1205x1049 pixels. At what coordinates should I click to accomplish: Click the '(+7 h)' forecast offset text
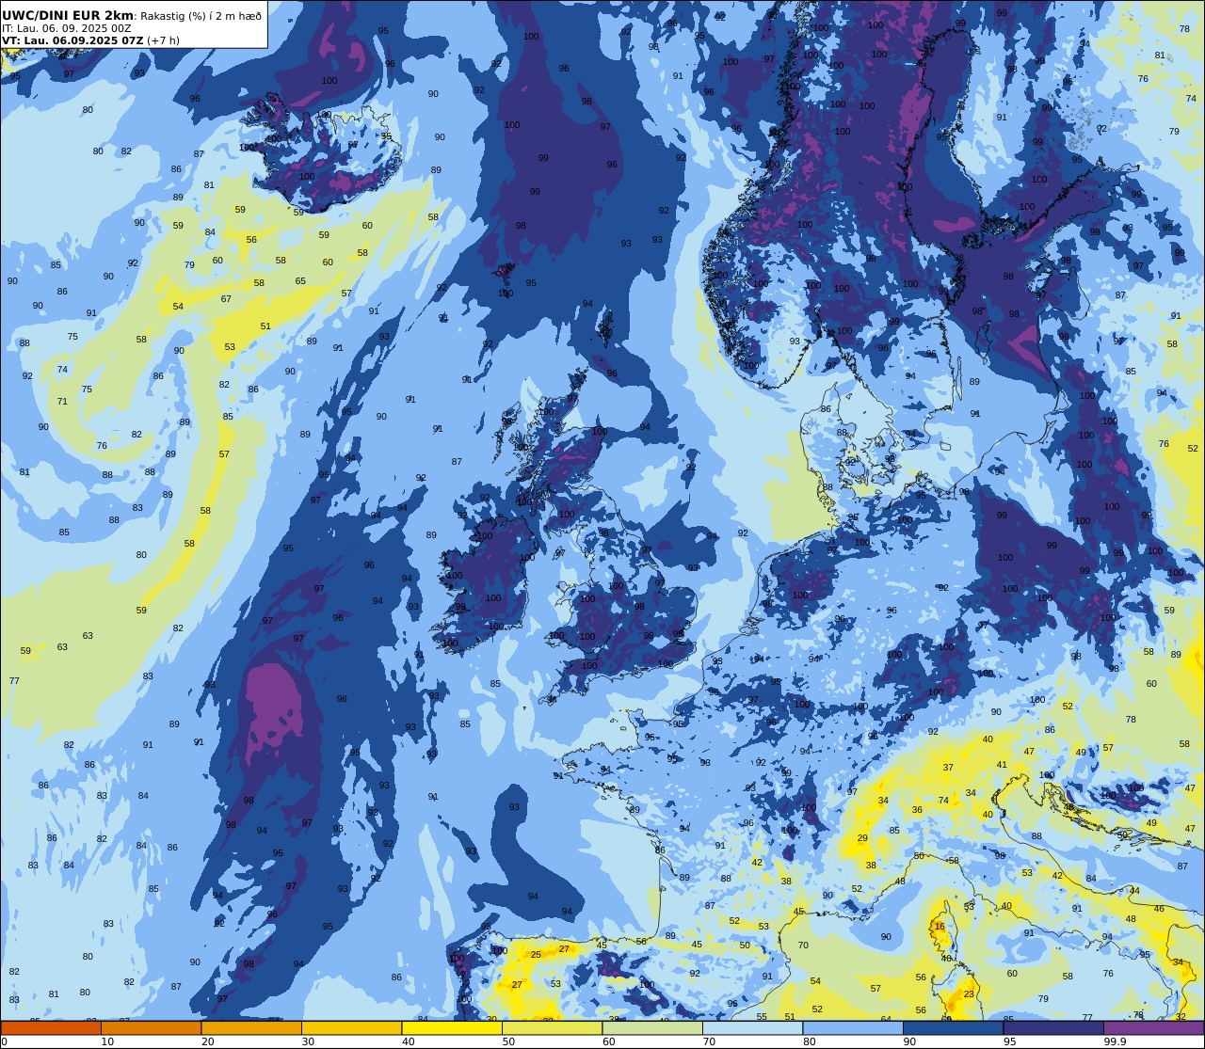[163, 40]
